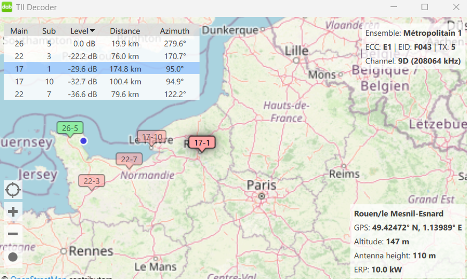Click the round dot button below zoom controls

coord(13,257)
